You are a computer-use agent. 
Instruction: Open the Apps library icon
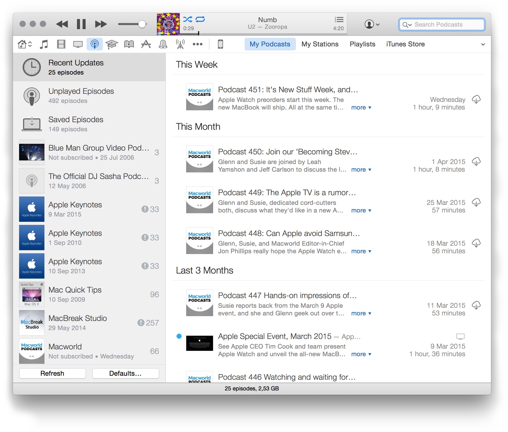[146, 44]
